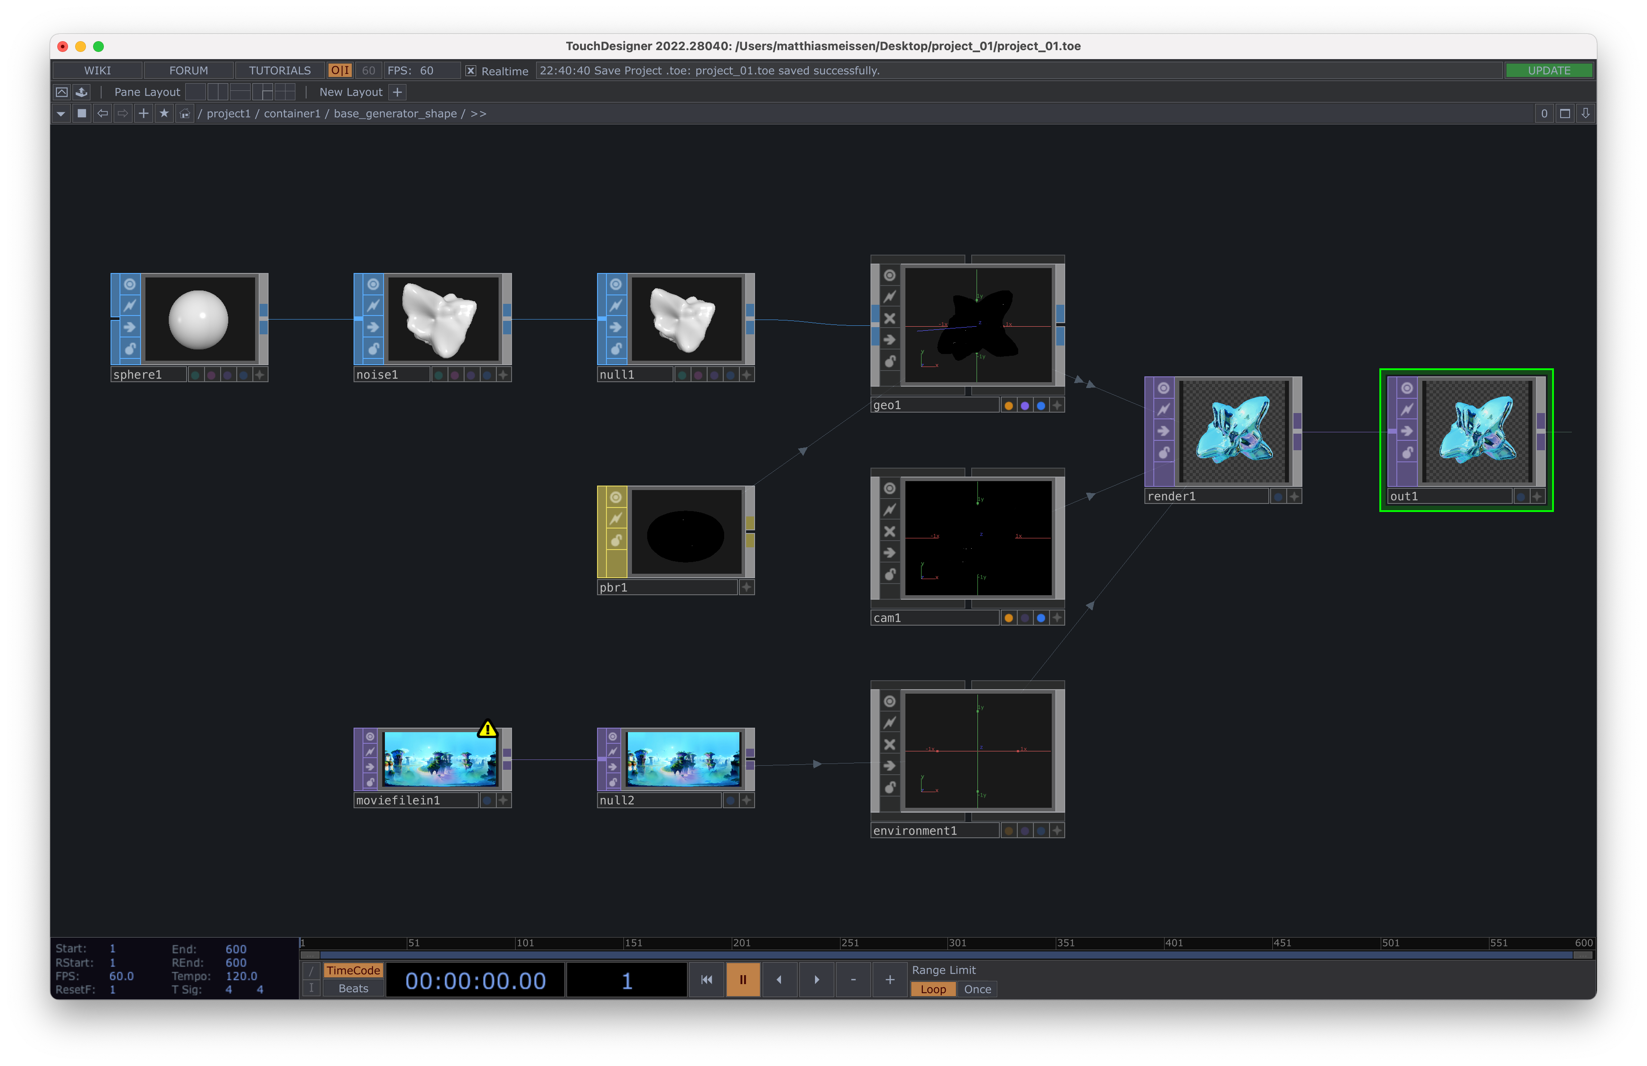
Task: Go back with left arrow icon
Action: [x=102, y=114]
